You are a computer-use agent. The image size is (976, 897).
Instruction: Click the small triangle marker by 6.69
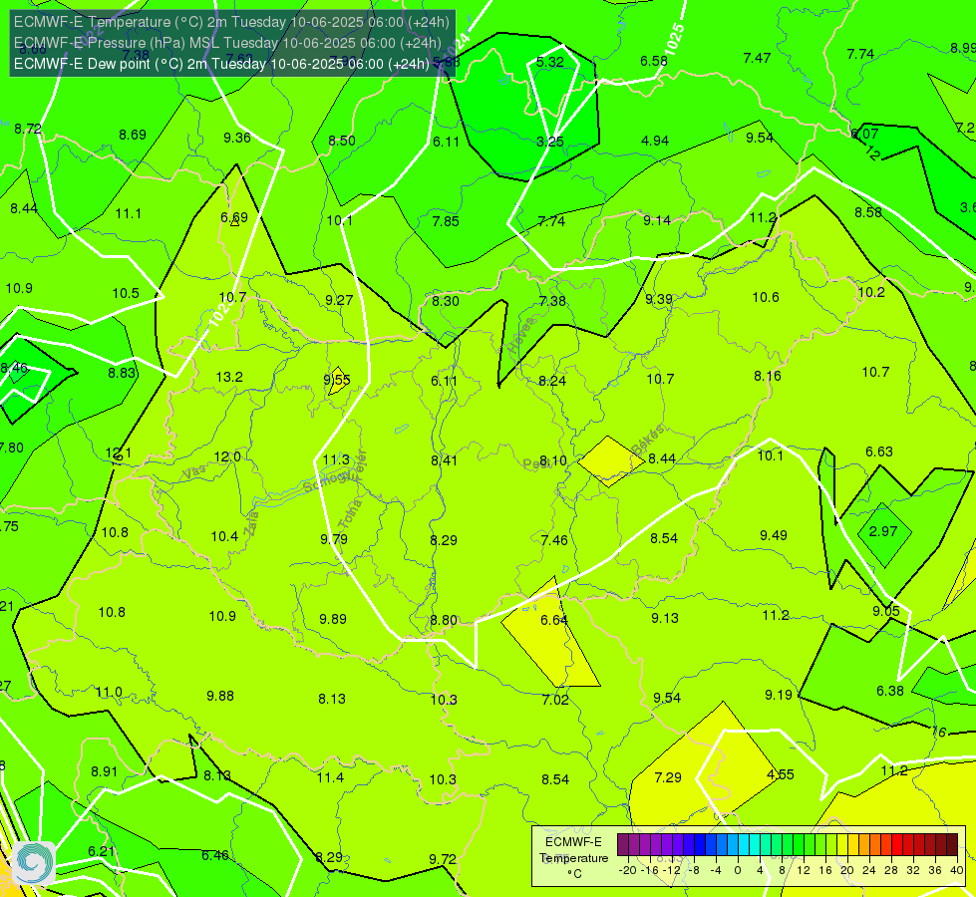coord(234,221)
